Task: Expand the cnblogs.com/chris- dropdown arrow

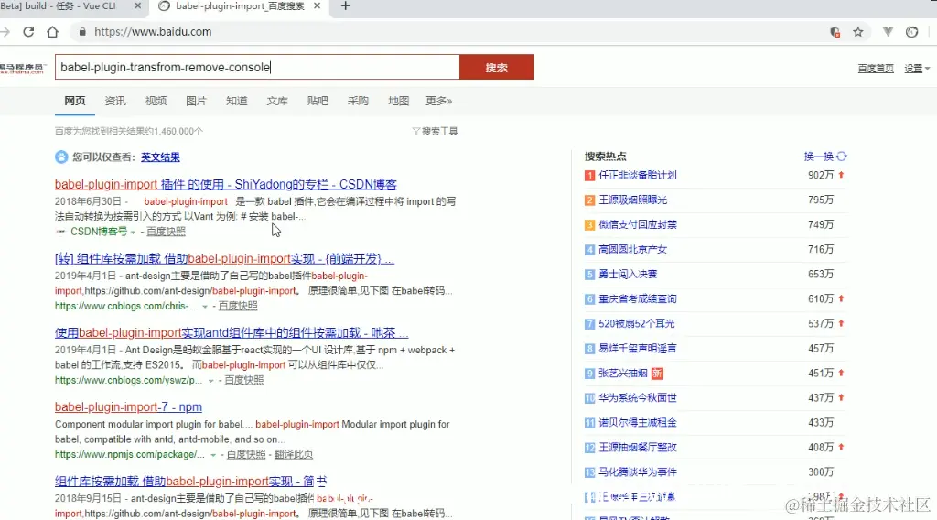Action: coord(205,307)
